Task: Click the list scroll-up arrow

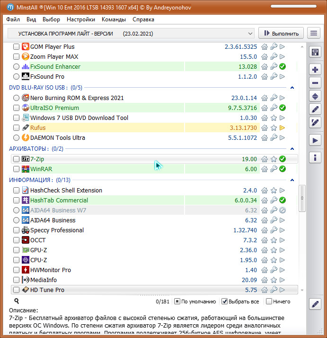Action: pyautogui.click(x=302, y=47)
